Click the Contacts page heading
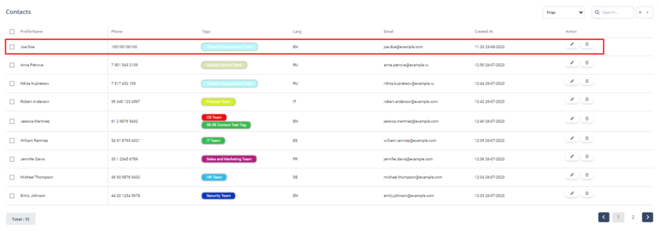The height and width of the screenshot is (234, 659). 18,12
